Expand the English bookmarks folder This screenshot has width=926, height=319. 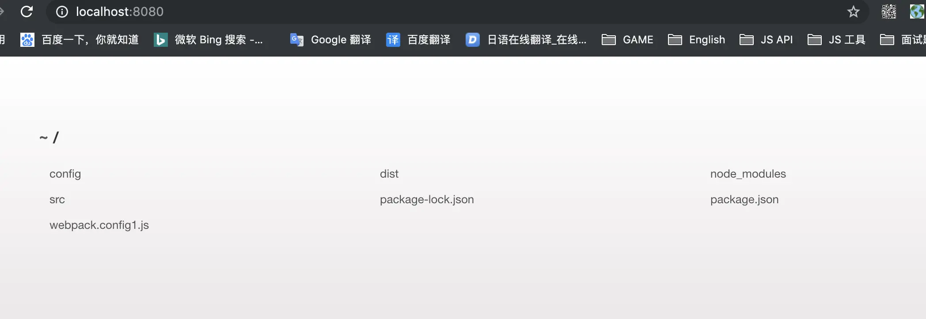click(x=696, y=40)
